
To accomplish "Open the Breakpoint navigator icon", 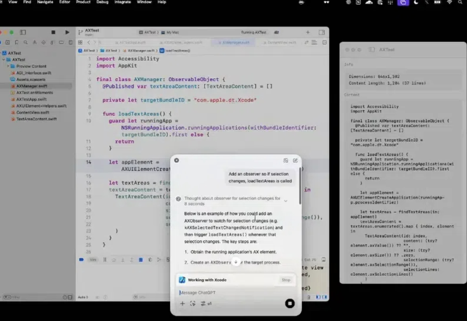I will [x=61, y=42].
